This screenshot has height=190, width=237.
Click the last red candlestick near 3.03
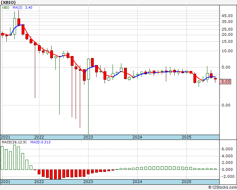[215, 79]
